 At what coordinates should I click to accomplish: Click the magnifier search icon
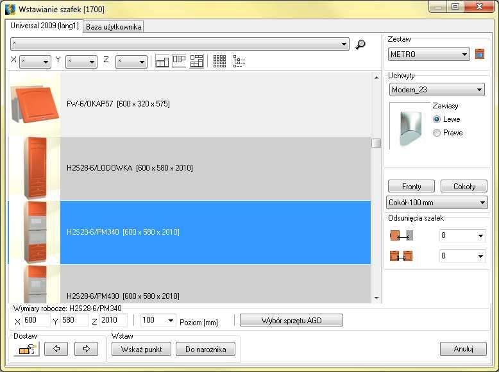(360, 44)
